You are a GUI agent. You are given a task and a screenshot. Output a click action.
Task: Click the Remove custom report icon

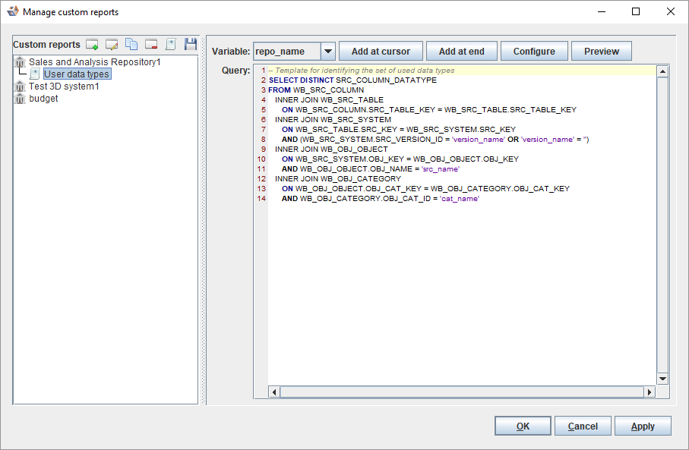coord(151,45)
